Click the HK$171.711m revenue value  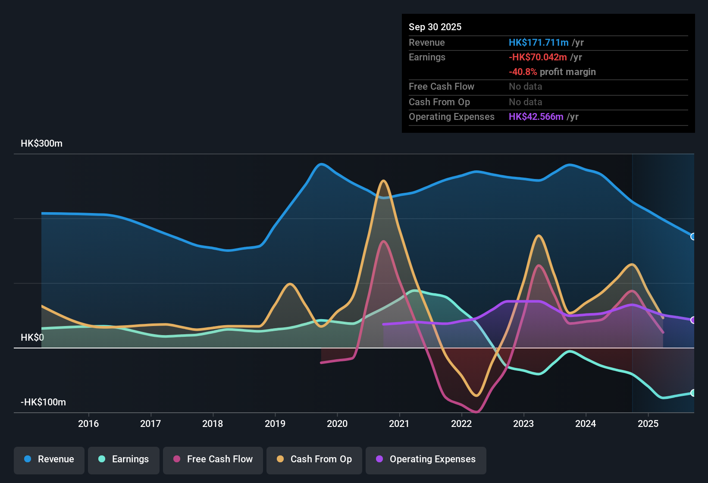539,43
